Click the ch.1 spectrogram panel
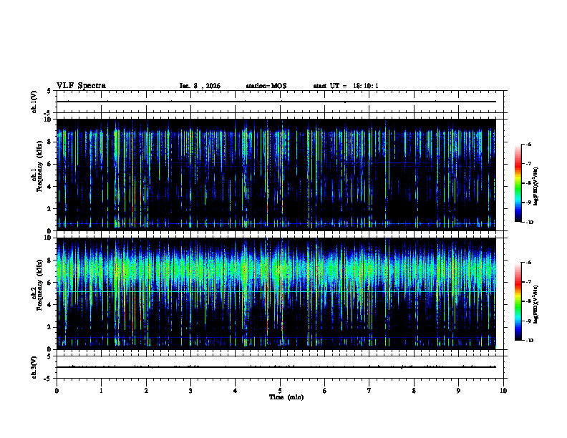The width and height of the screenshot is (567, 438). point(276,175)
